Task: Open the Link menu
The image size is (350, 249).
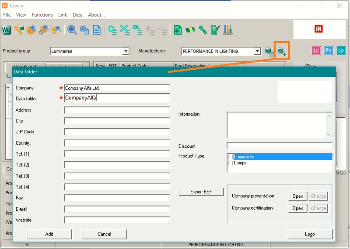Action: (x=63, y=15)
